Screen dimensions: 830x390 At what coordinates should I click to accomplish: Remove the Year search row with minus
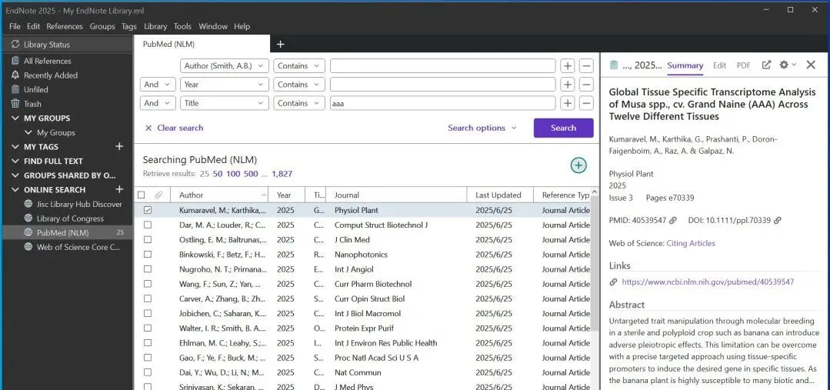pos(586,85)
